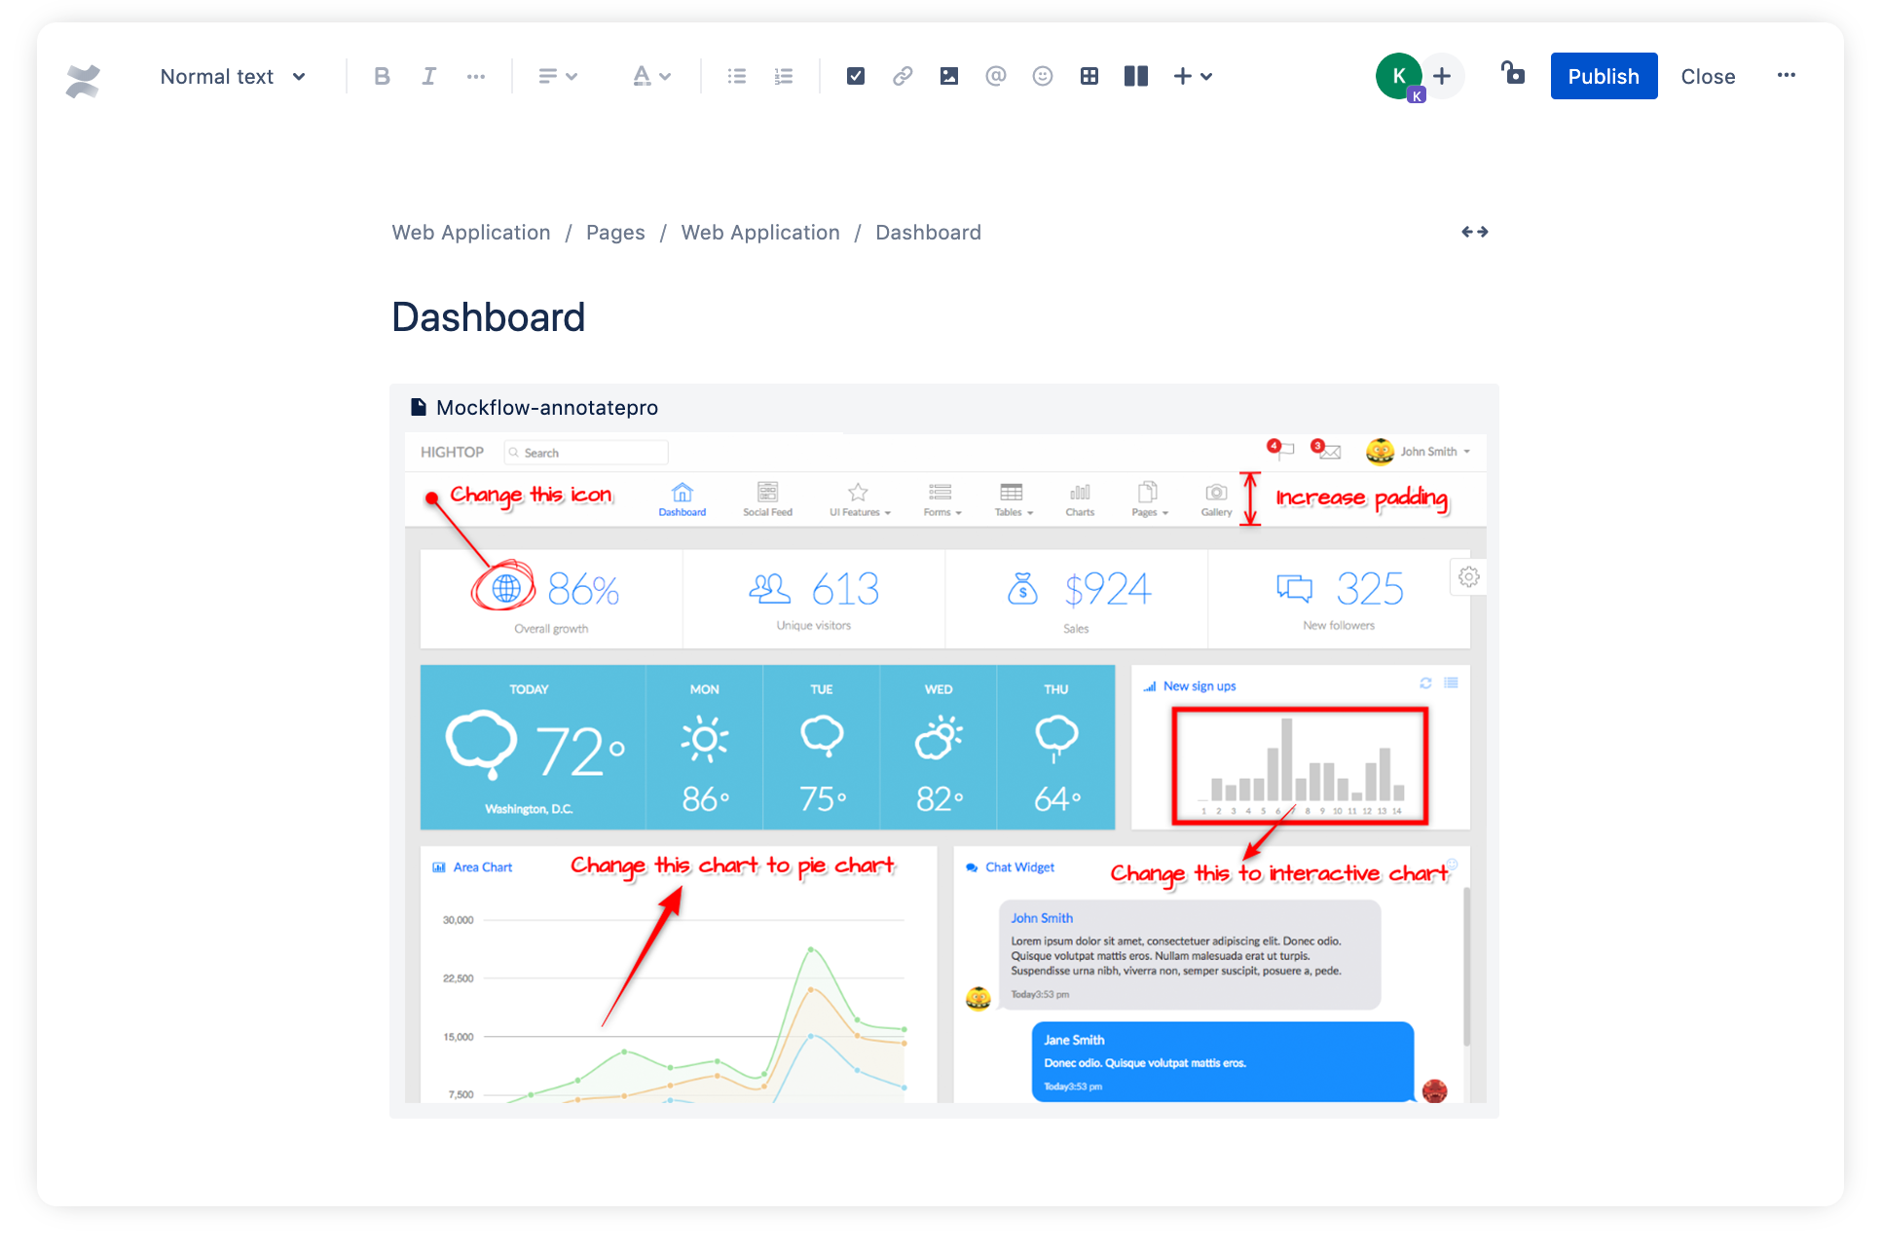Image resolution: width=1882 pixels, height=1253 pixels.
Task: Open the Tables dropdown in mockup
Action: click(x=1013, y=499)
